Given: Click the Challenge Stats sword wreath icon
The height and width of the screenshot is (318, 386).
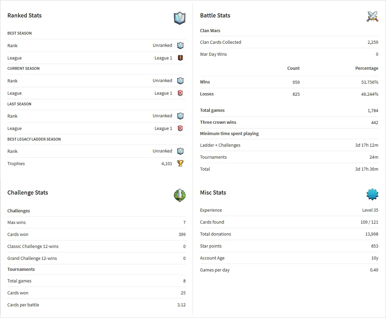Looking at the screenshot, I should click(x=179, y=195).
